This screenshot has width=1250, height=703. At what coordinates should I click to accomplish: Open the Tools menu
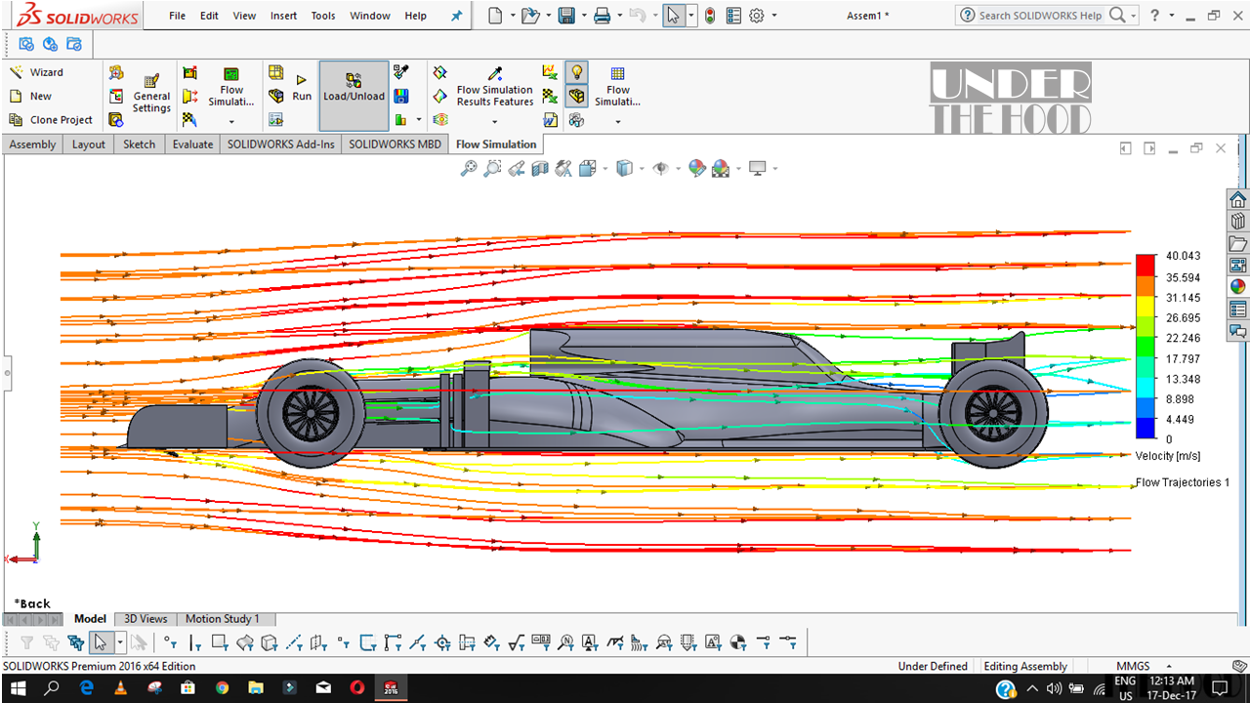click(x=323, y=16)
